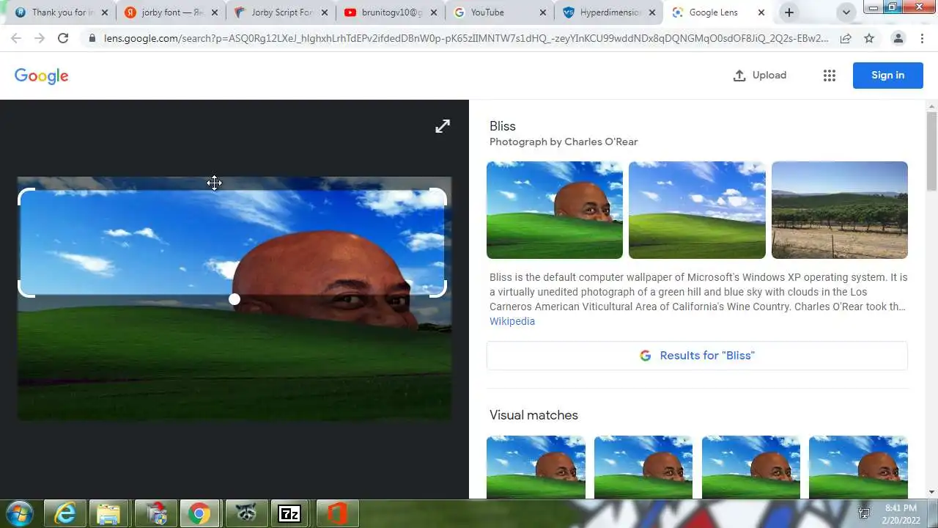Open the Office taskbar icon
The height and width of the screenshot is (528, 938).
(x=336, y=513)
